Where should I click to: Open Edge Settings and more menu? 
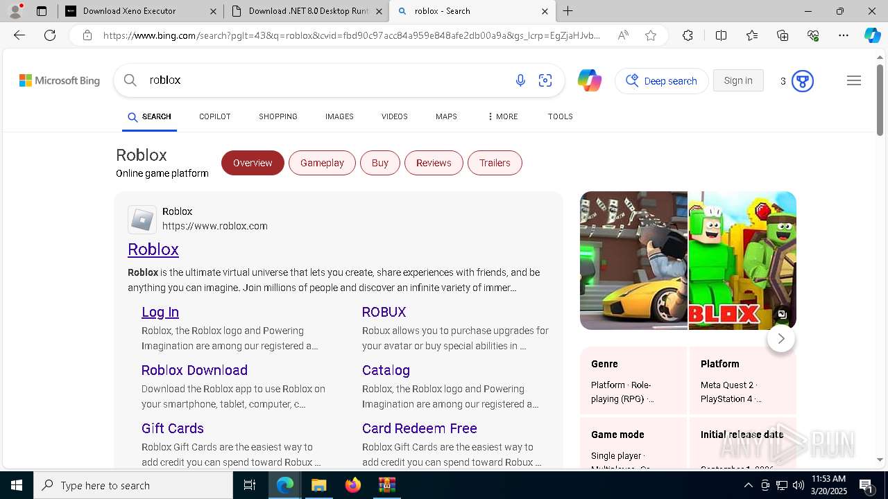coord(844,35)
